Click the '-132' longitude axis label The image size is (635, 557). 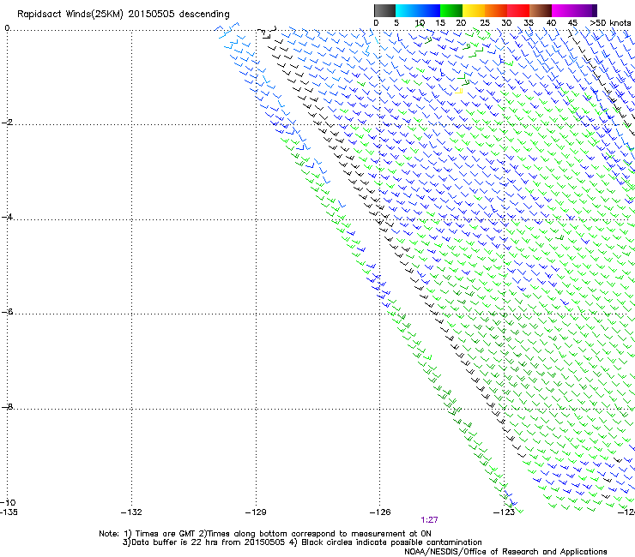(x=131, y=512)
